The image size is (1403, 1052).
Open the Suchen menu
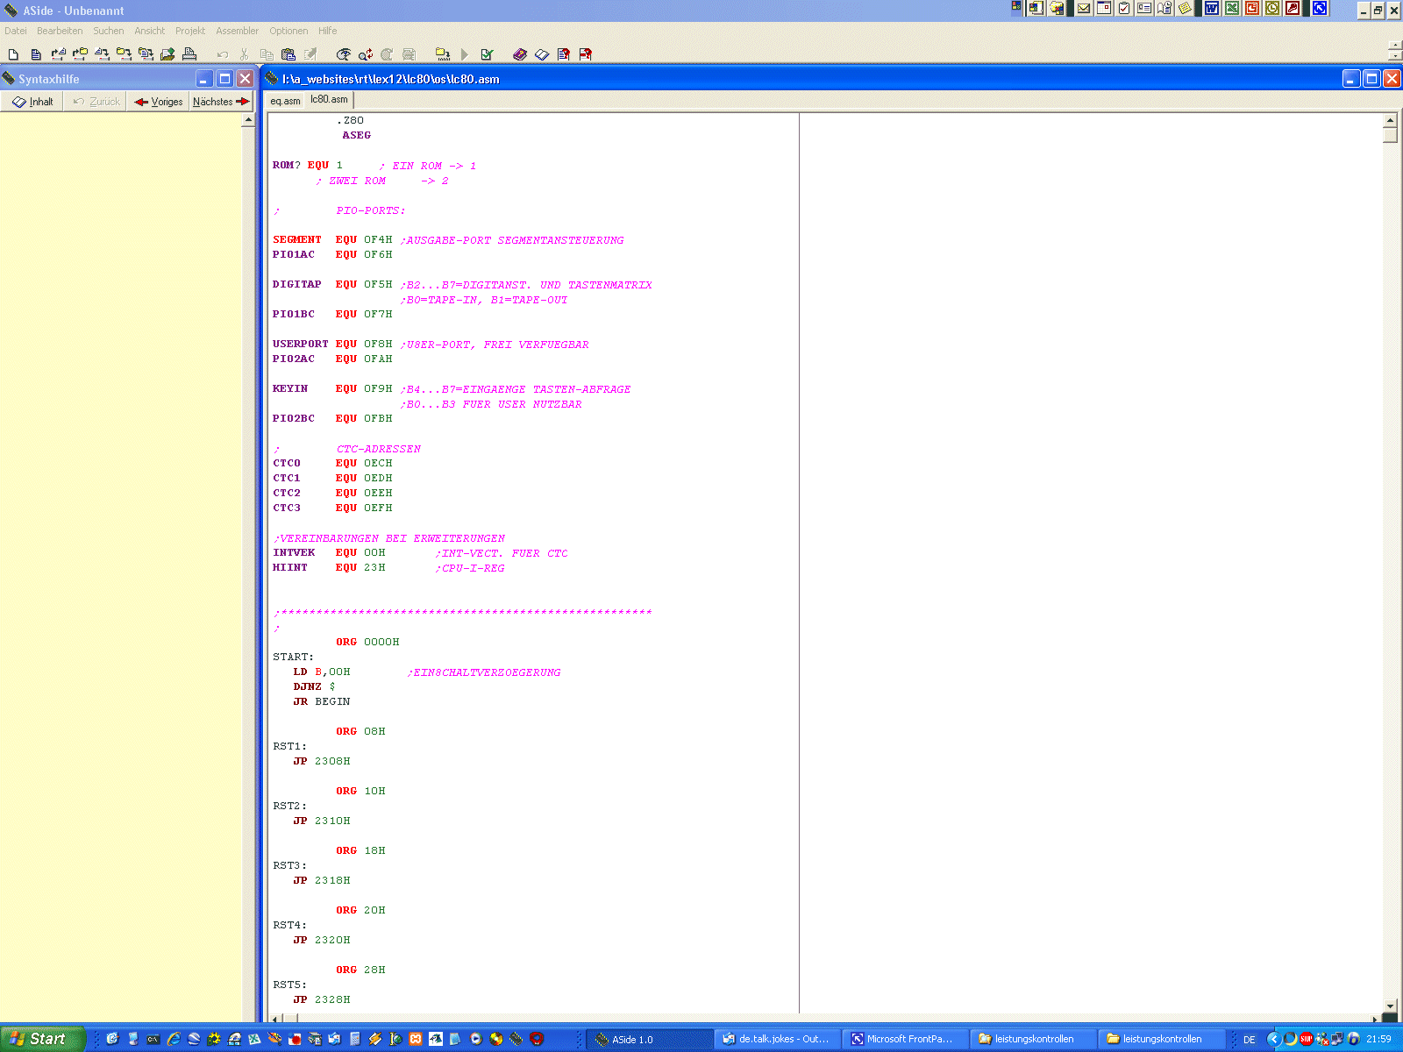pos(109,31)
